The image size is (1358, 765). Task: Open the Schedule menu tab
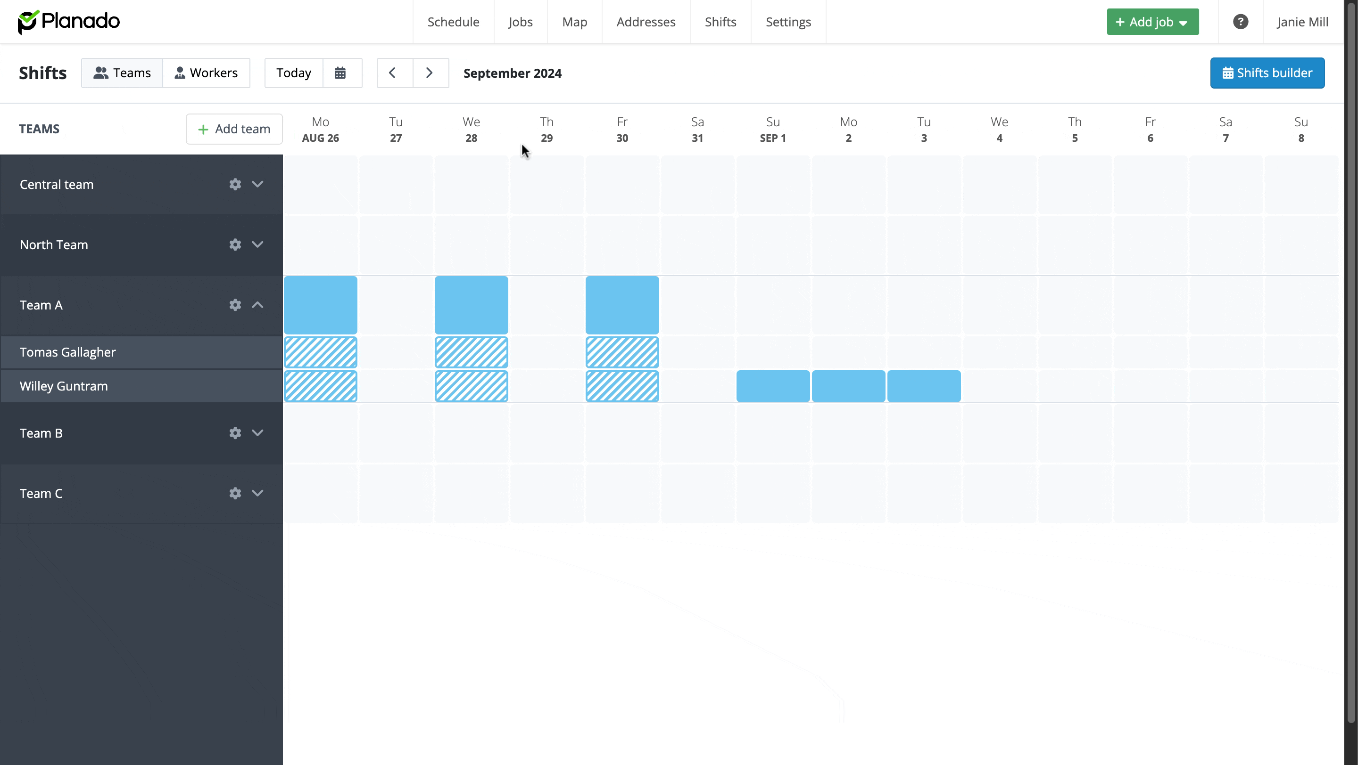(453, 22)
